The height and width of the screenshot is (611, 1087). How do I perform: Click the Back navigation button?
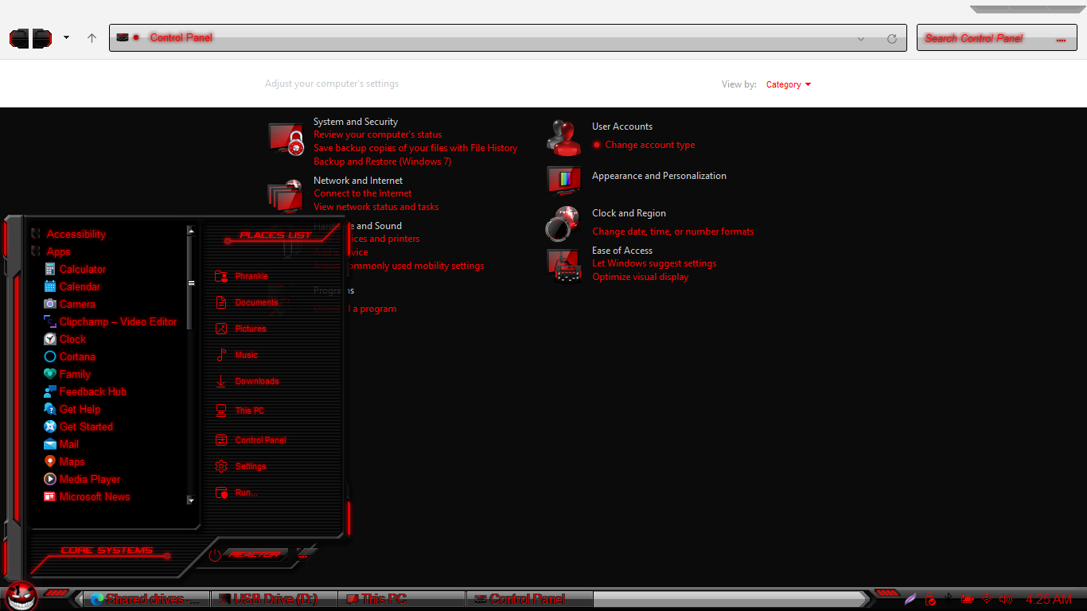point(19,37)
